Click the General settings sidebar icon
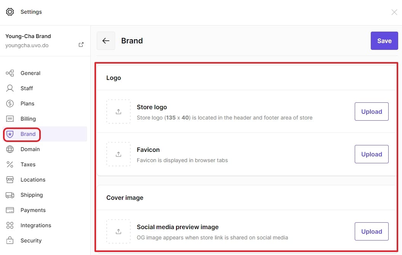This screenshot has height=255, width=402. (x=10, y=73)
